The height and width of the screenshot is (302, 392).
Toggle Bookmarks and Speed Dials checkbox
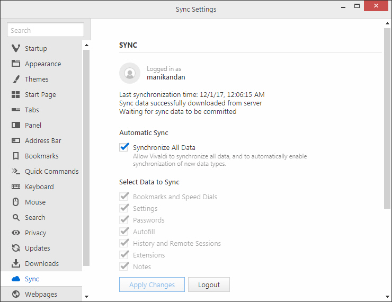124,196
